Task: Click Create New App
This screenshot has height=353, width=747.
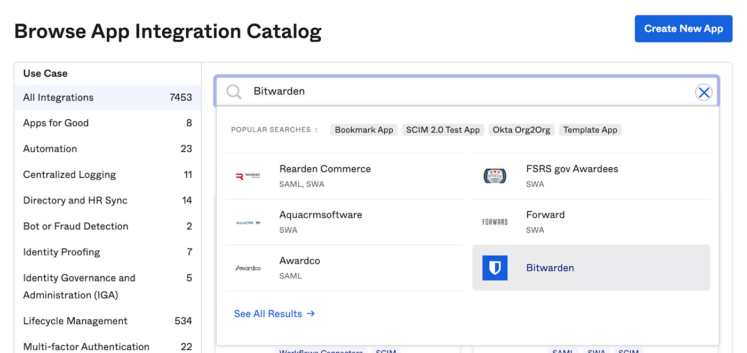Action: [x=683, y=29]
